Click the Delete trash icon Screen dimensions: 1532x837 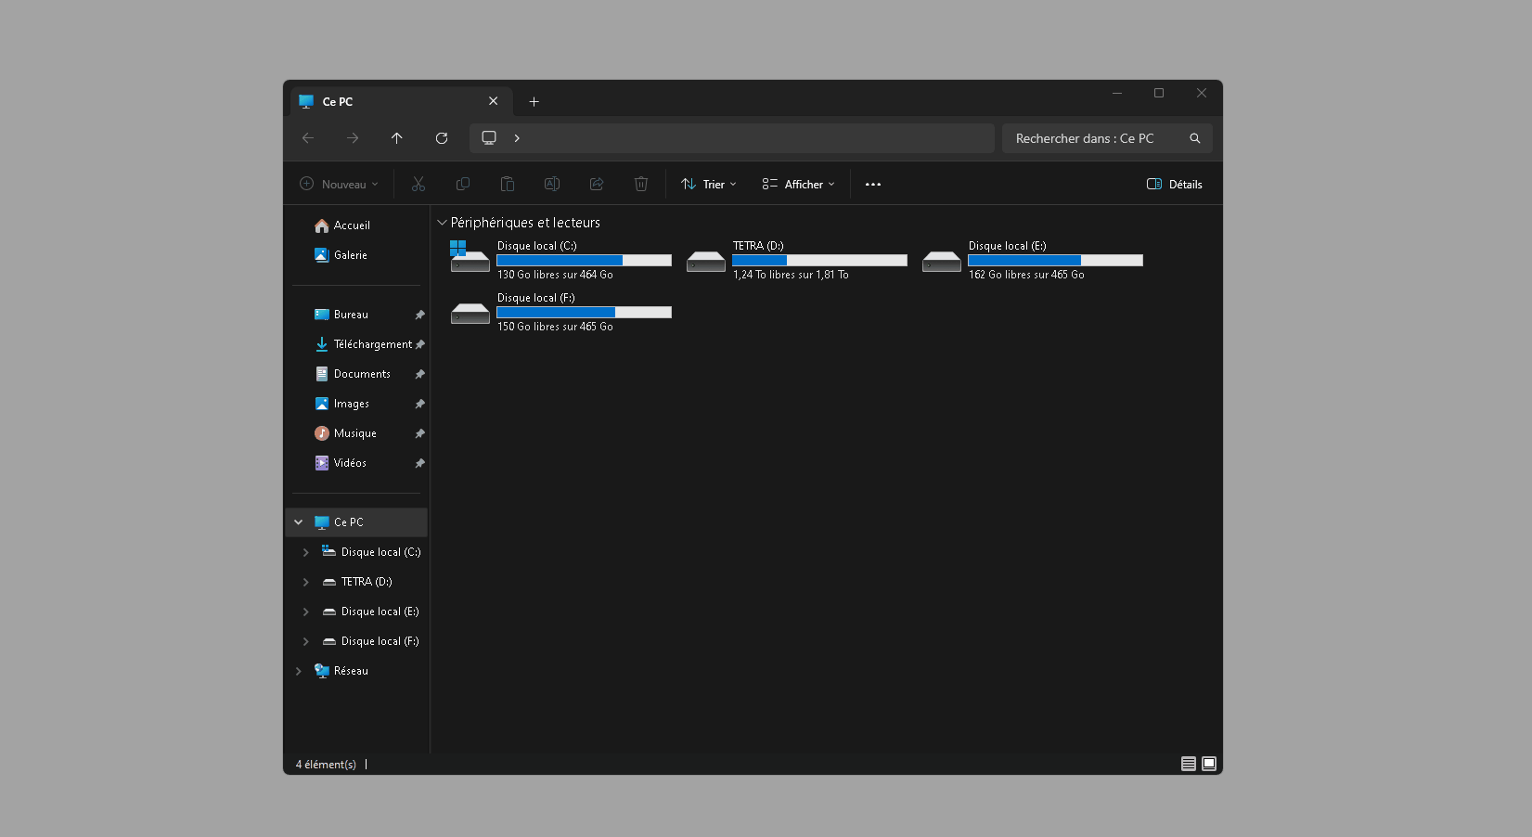coord(641,184)
